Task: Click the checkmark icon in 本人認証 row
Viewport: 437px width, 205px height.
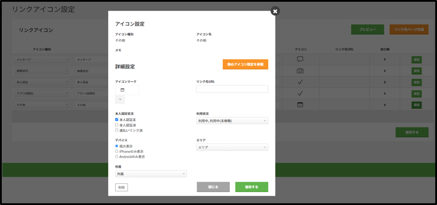Action: pyautogui.click(x=300, y=82)
